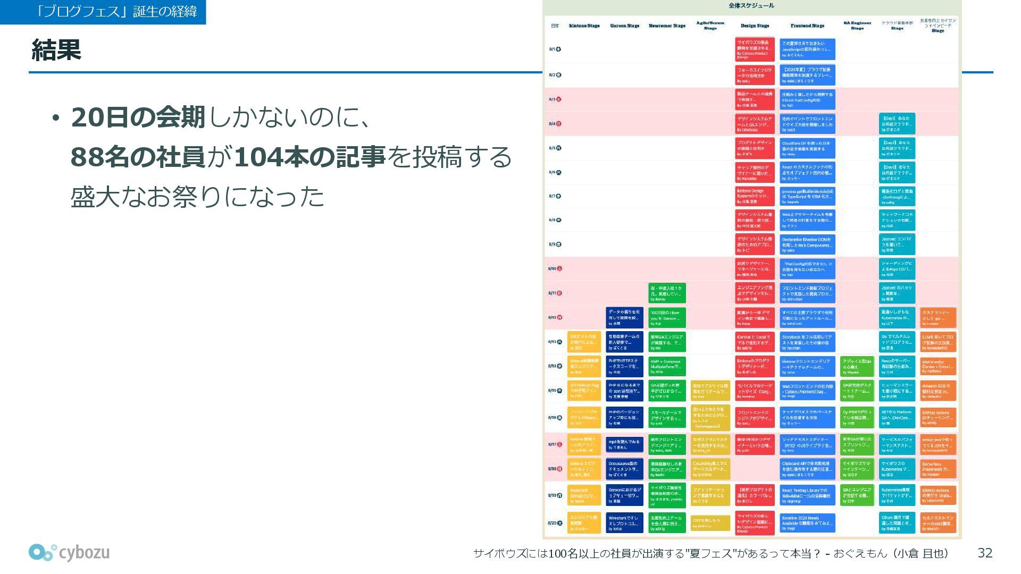
Task: Select the Design Stage column header
Action: click(x=755, y=26)
